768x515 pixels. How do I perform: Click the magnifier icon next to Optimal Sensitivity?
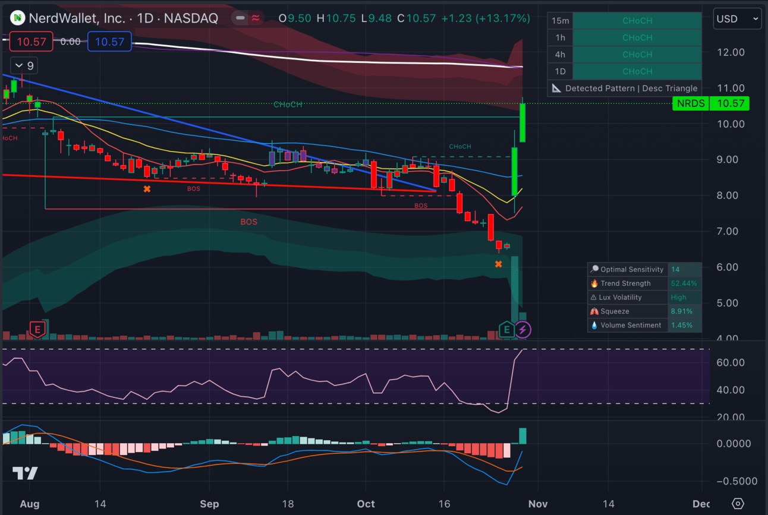click(x=594, y=270)
